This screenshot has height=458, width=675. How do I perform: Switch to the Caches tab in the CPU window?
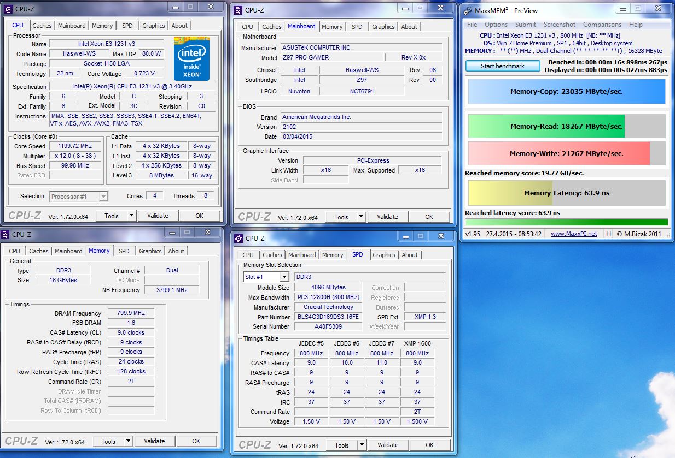42,26
